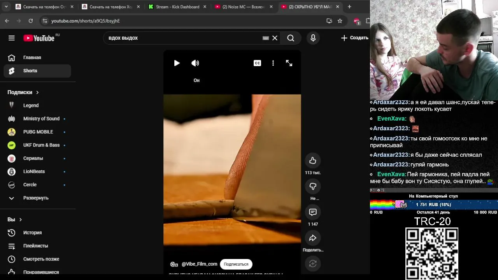Screen dimensions: 498x280
Task: Click the donation goal progress bar
Action: click(434, 205)
